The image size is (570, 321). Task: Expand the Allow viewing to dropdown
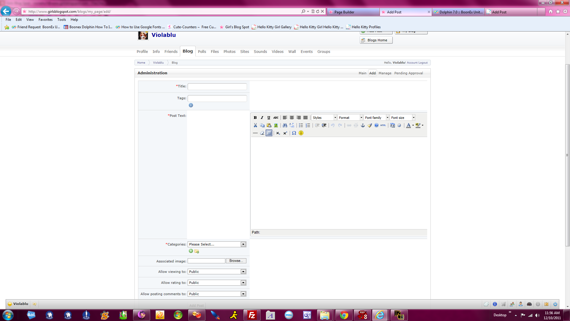243,272
